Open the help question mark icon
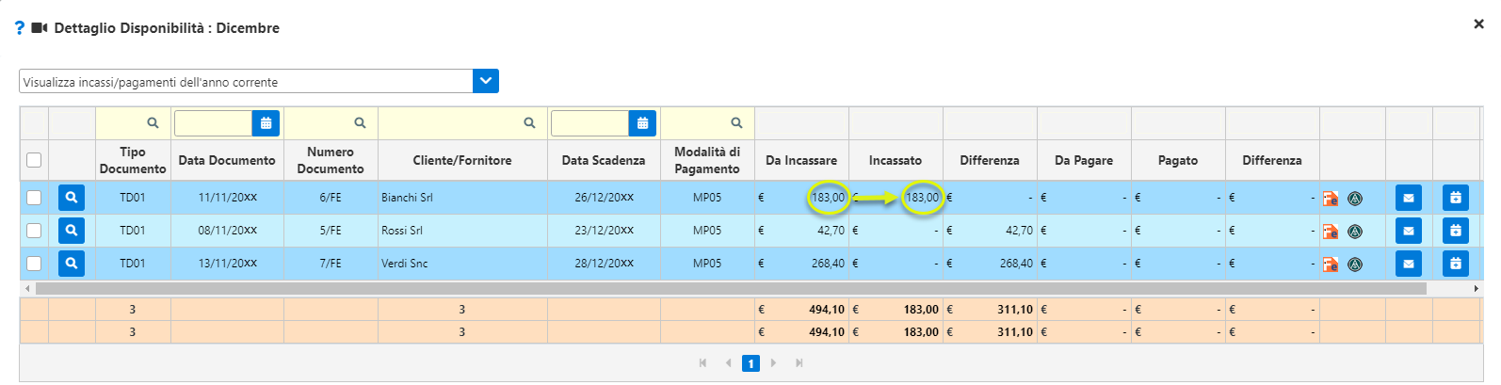The image size is (1501, 385). pos(20,28)
